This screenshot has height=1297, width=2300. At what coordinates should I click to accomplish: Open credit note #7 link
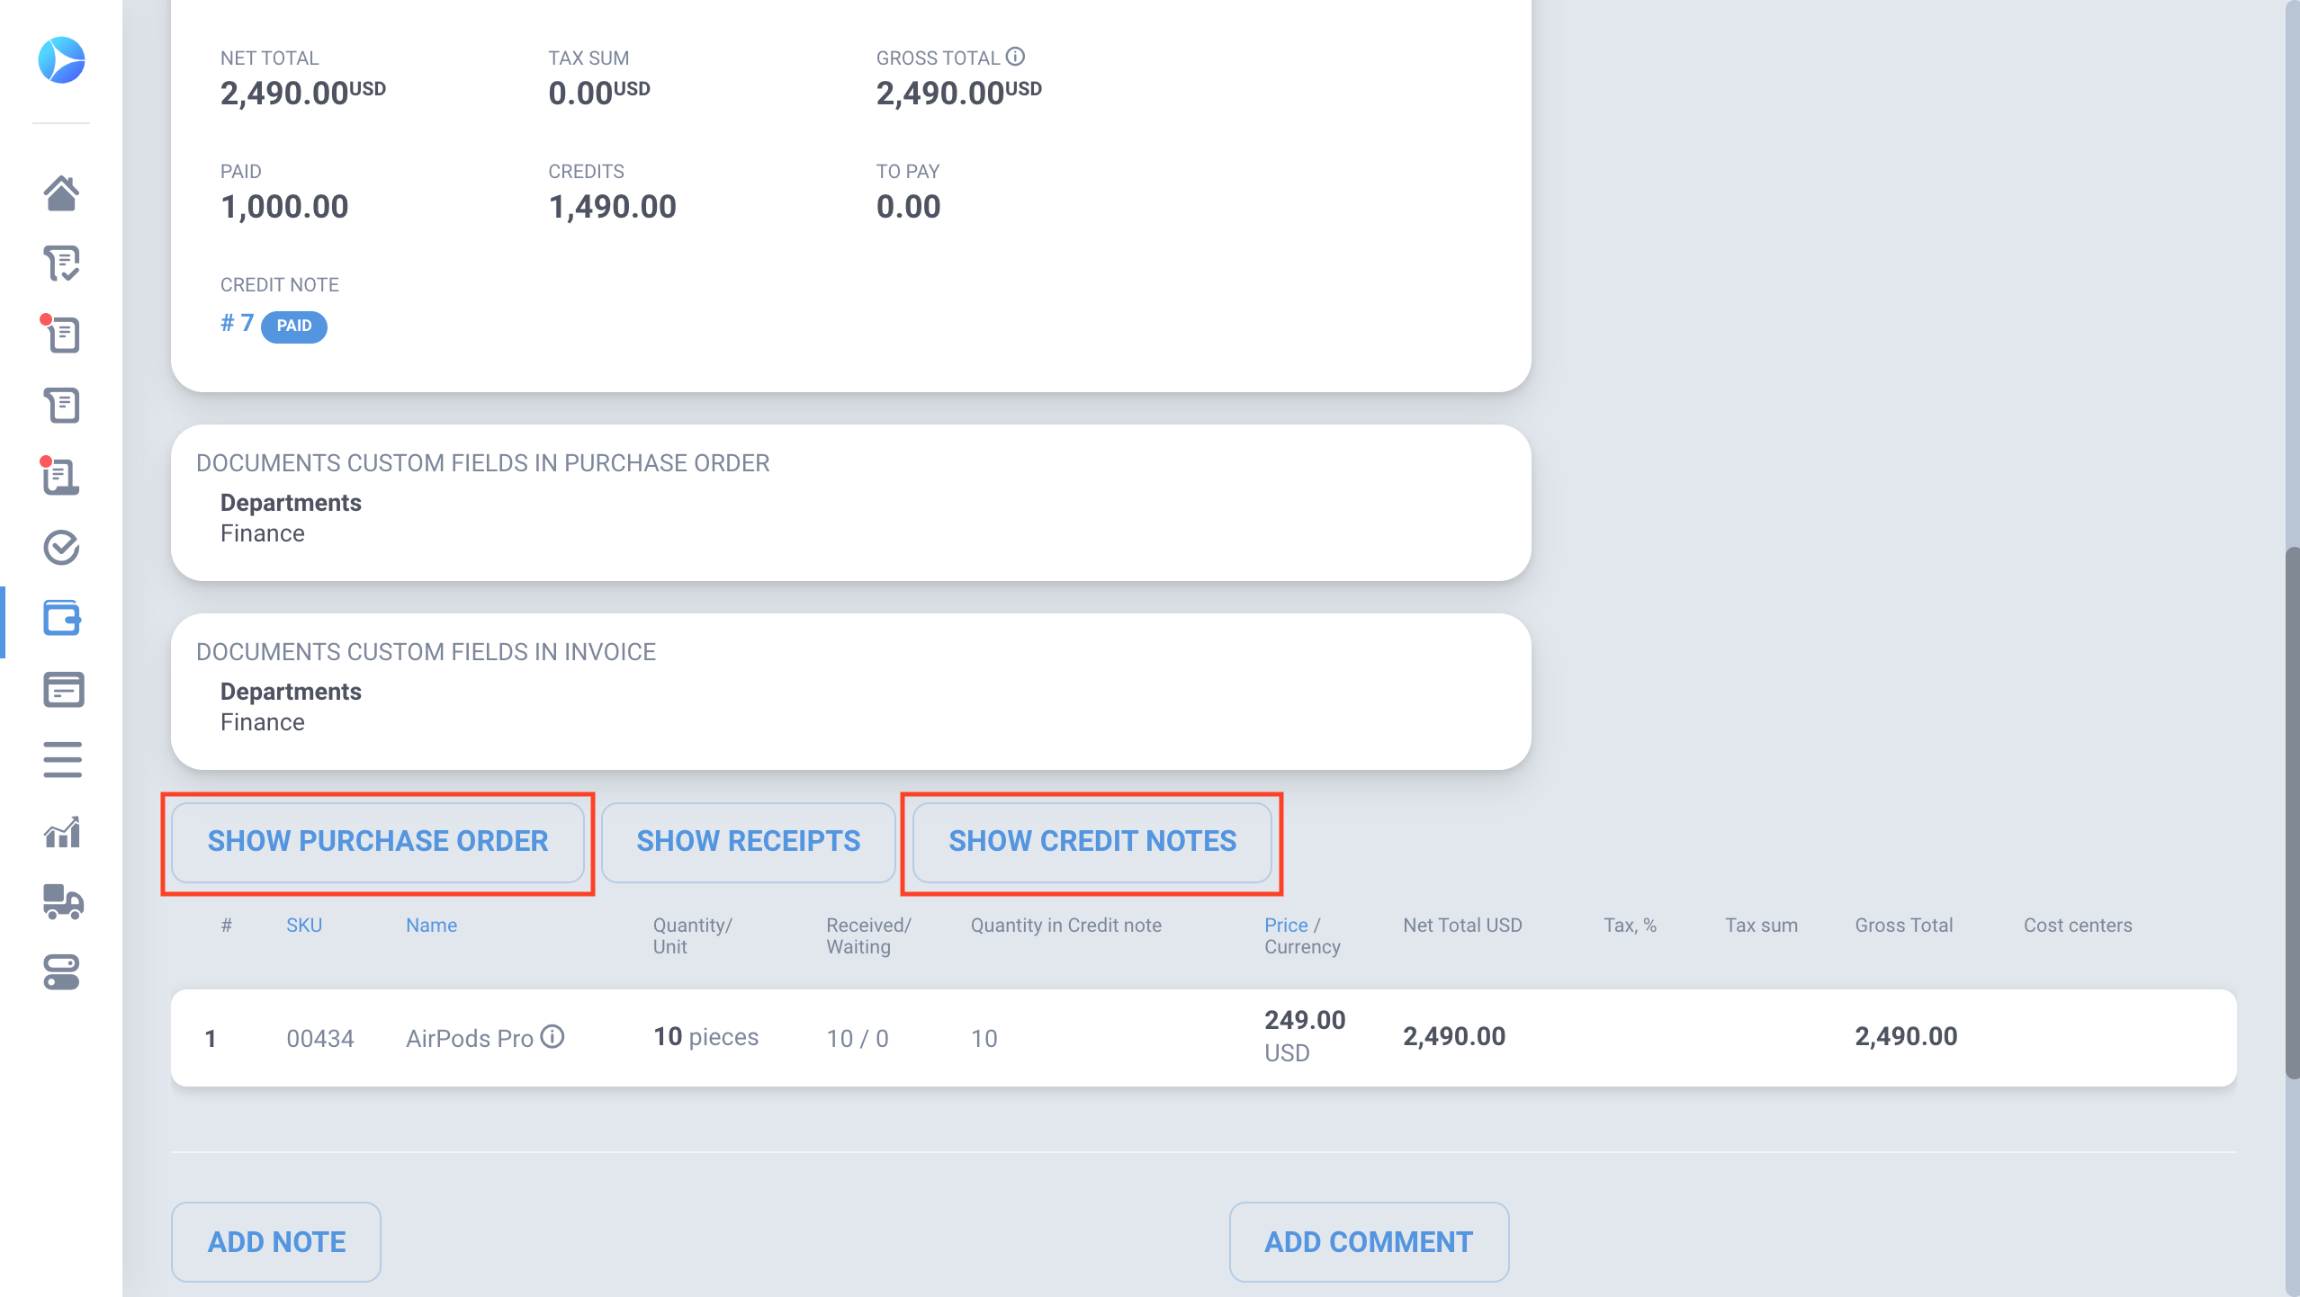[x=238, y=323]
